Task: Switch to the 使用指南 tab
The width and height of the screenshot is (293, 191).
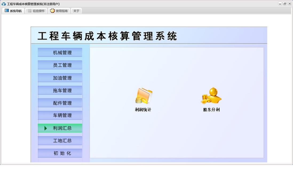Action: click(x=59, y=11)
